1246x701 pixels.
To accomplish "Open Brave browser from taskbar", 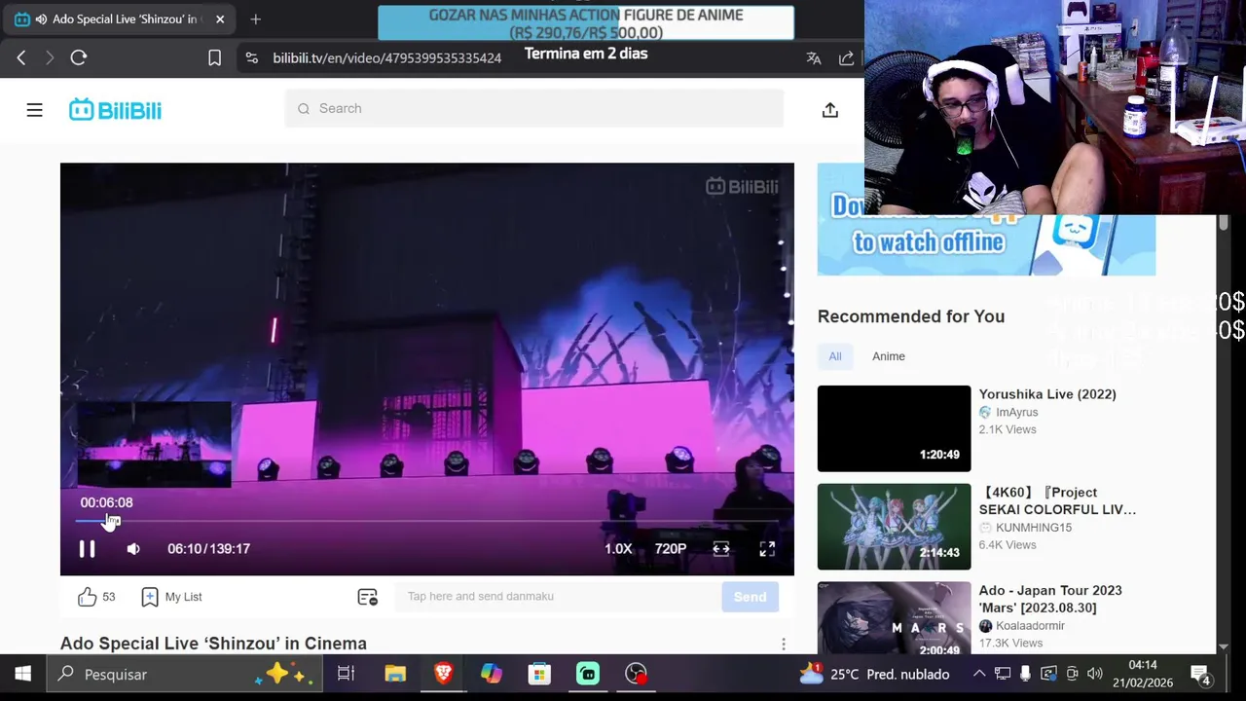I will tap(443, 674).
